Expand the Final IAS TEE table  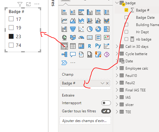[117, 90]
